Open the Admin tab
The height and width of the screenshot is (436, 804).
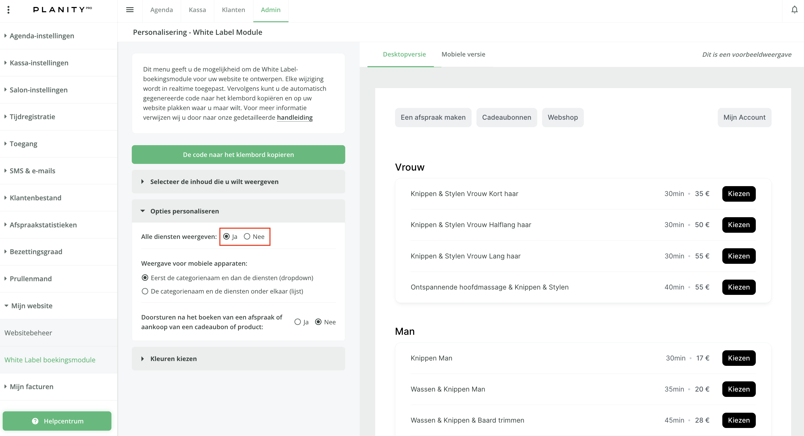(x=270, y=10)
